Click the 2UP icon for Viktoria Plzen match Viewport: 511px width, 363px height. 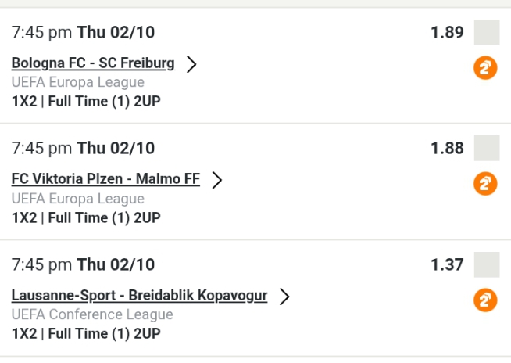pos(485,184)
